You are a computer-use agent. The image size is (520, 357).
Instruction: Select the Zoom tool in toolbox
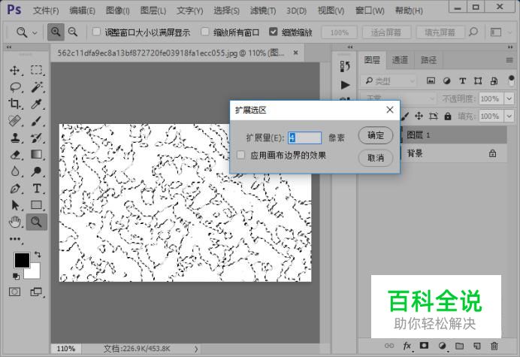37,222
